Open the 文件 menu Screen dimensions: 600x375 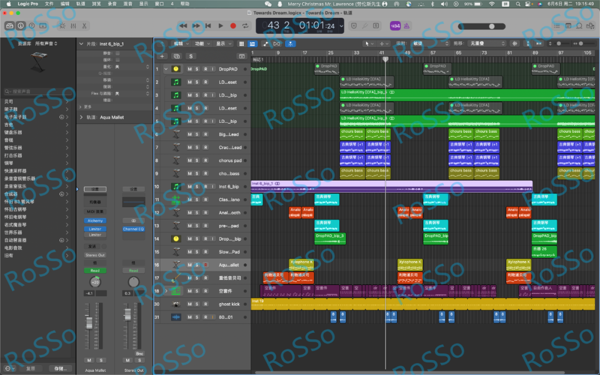[49, 4]
